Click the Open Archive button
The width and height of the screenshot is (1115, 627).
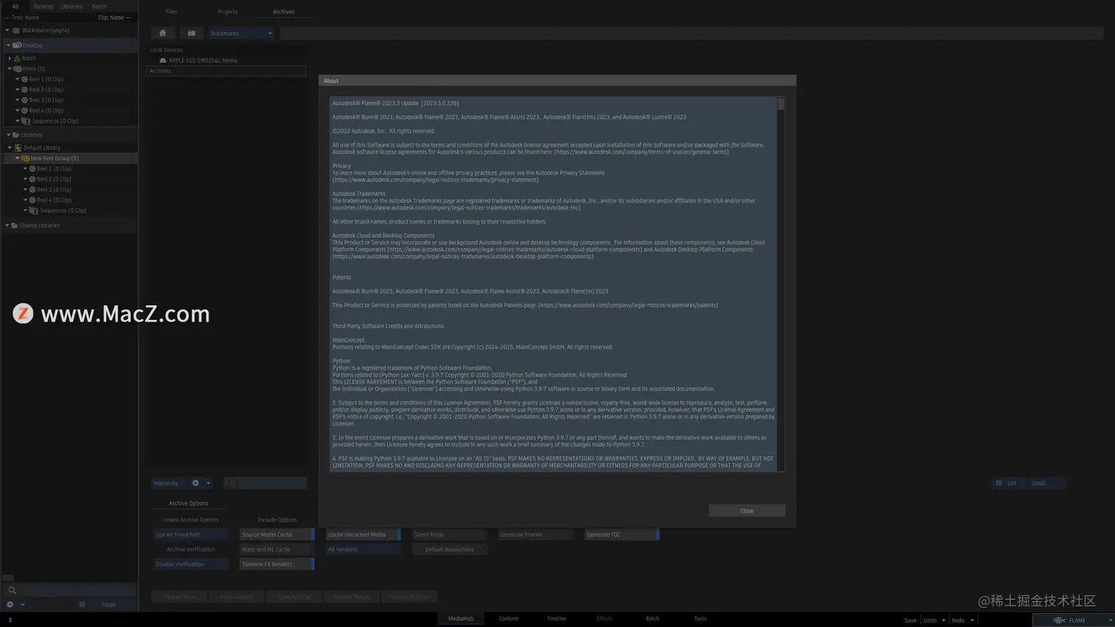[293, 597]
